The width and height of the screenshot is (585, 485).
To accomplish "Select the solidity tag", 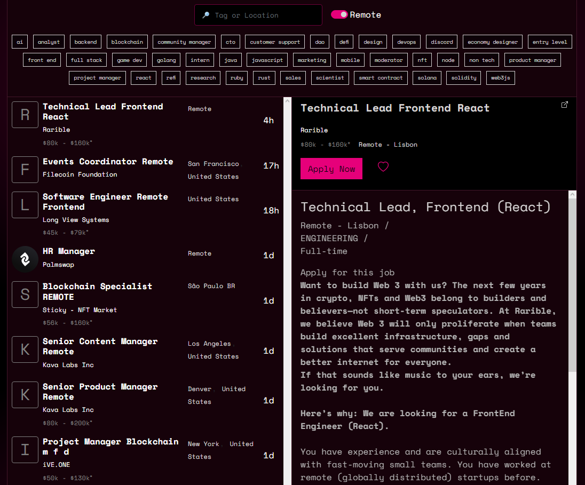I will tap(464, 77).
